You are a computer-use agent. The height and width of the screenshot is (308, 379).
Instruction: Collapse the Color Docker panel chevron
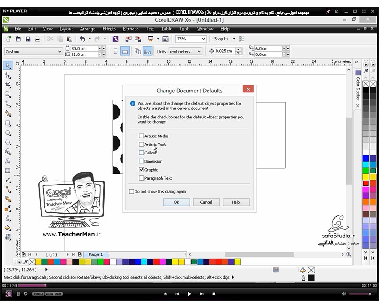click(x=357, y=62)
